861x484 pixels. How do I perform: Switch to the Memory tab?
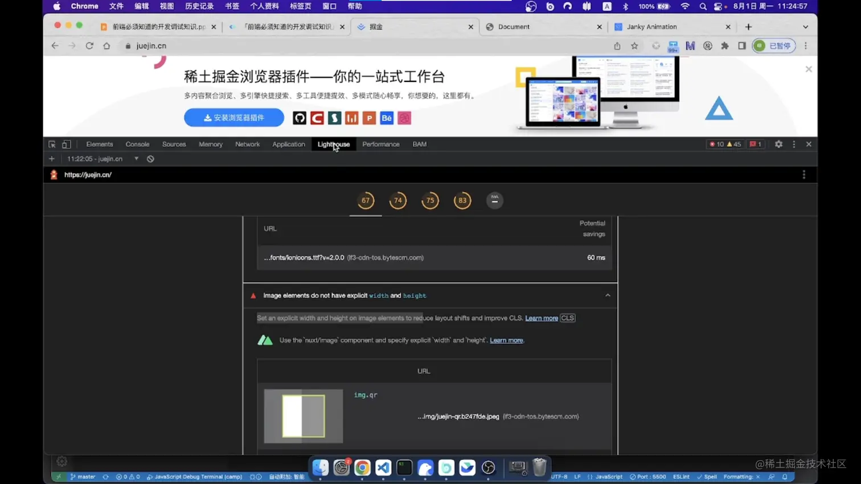(211, 144)
